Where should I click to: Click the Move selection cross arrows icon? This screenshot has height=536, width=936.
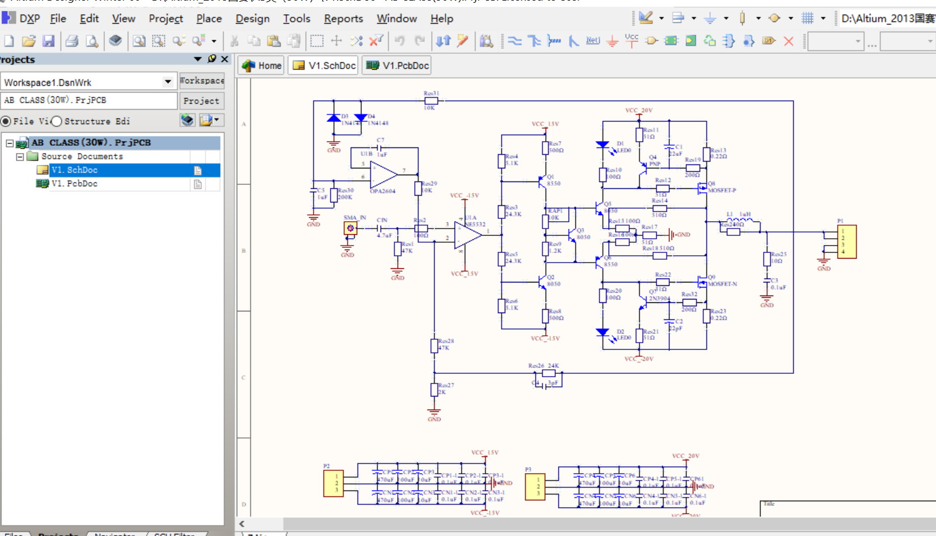(x=336, y=41)
